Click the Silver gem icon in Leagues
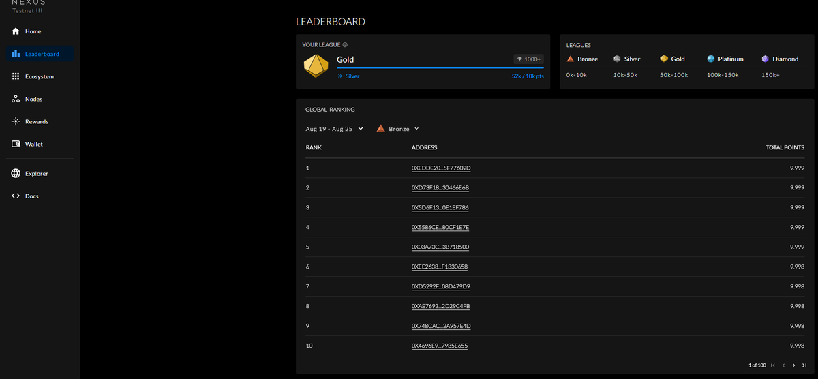The width and height of the screenshot is (818, 379). click(617, 59)
